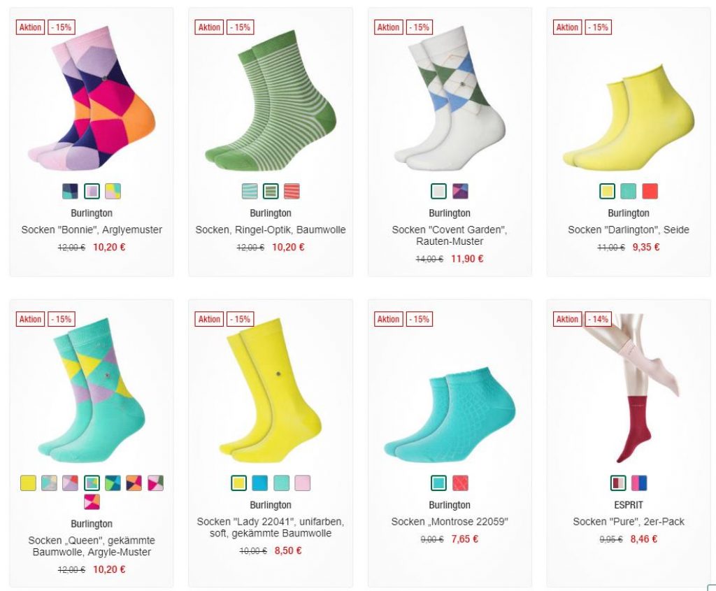
Task: Open Socken "Covent Garden", Rauten-Muster product page
Action: pyautogui.click(x=450, y=235)
